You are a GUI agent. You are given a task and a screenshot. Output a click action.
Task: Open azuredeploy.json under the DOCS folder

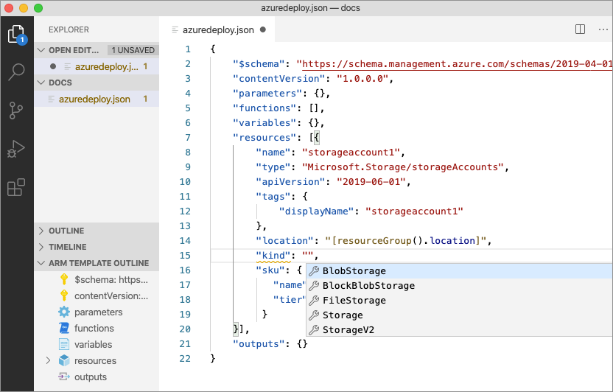tap(95, 99)
